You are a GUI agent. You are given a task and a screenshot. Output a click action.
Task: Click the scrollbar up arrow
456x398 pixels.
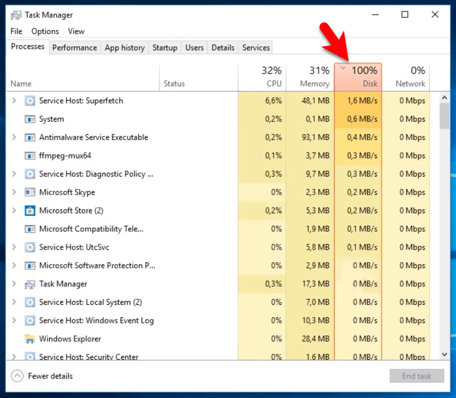pos(445,98)
